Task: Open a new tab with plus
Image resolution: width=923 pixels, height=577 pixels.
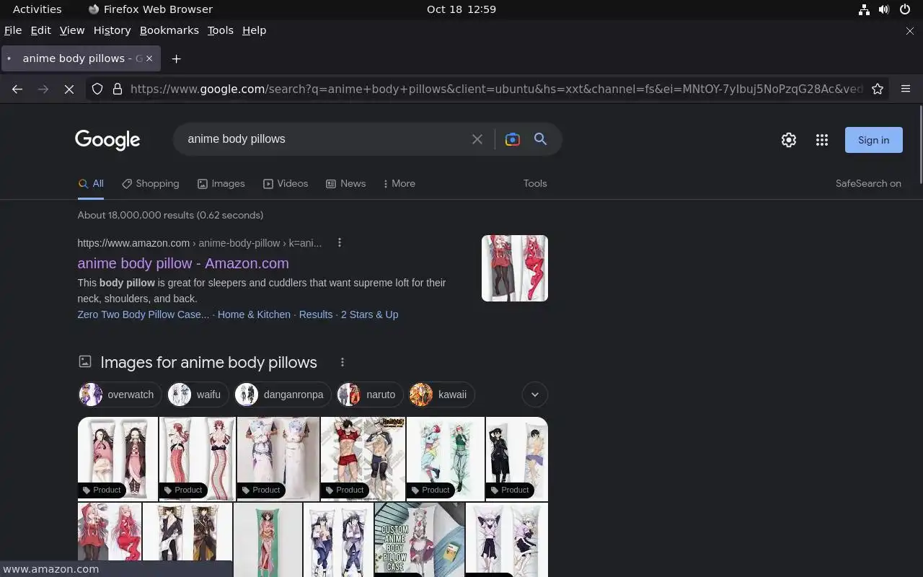Action: coord(176,58)
